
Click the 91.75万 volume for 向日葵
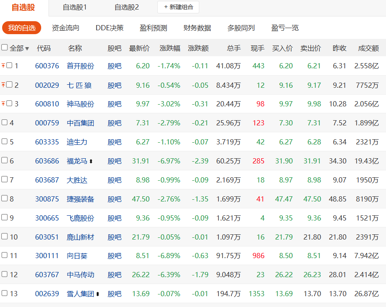coord(228,256)
